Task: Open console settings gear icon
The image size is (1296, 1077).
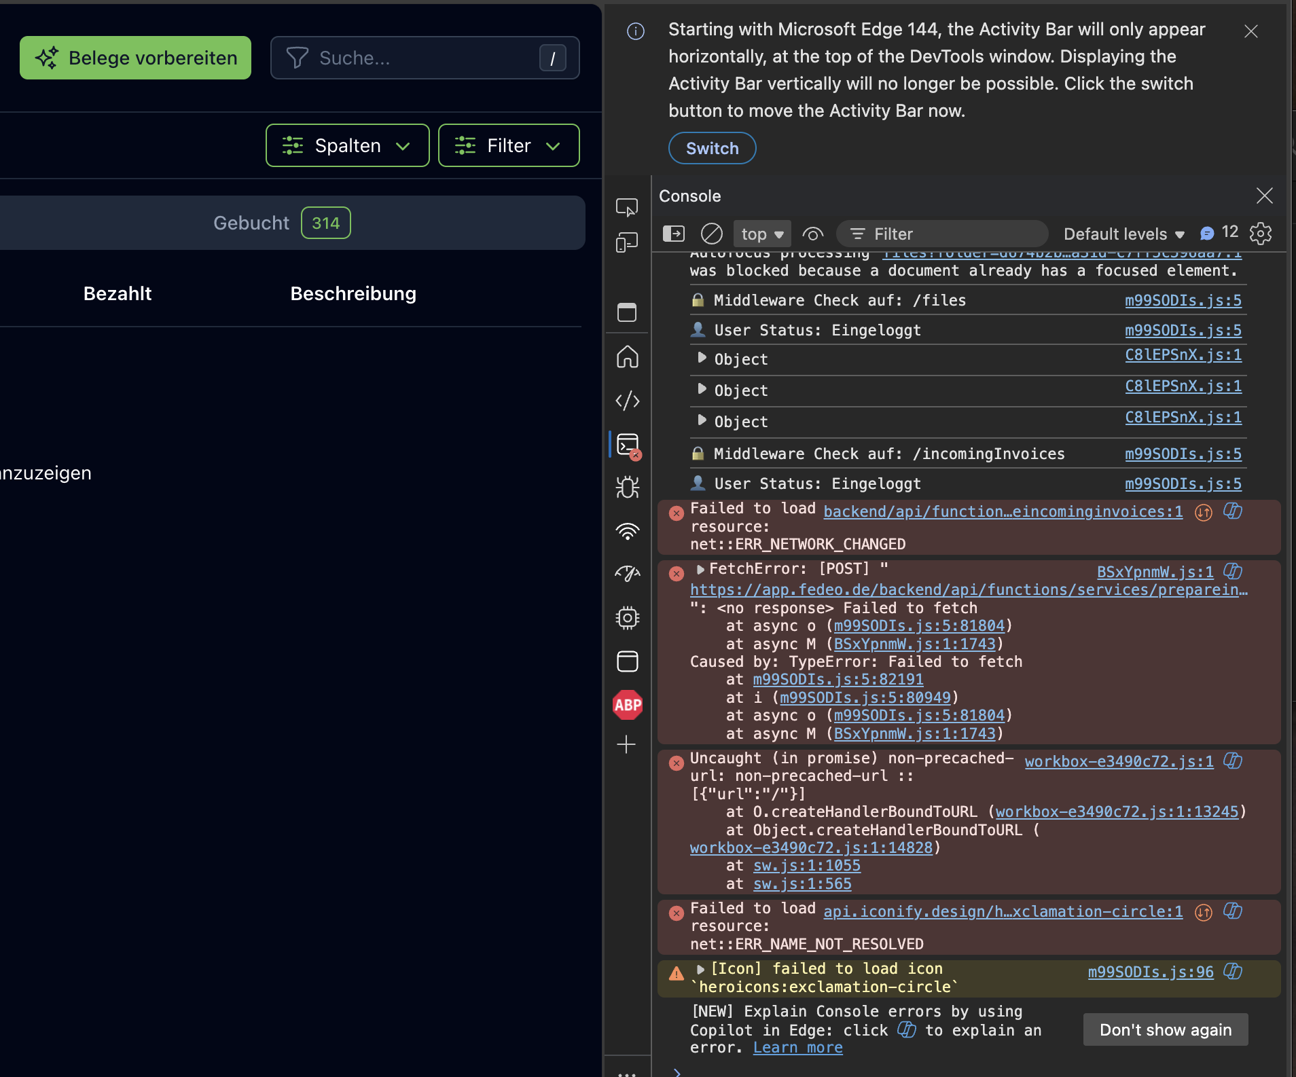Action: coord(1261,234)
